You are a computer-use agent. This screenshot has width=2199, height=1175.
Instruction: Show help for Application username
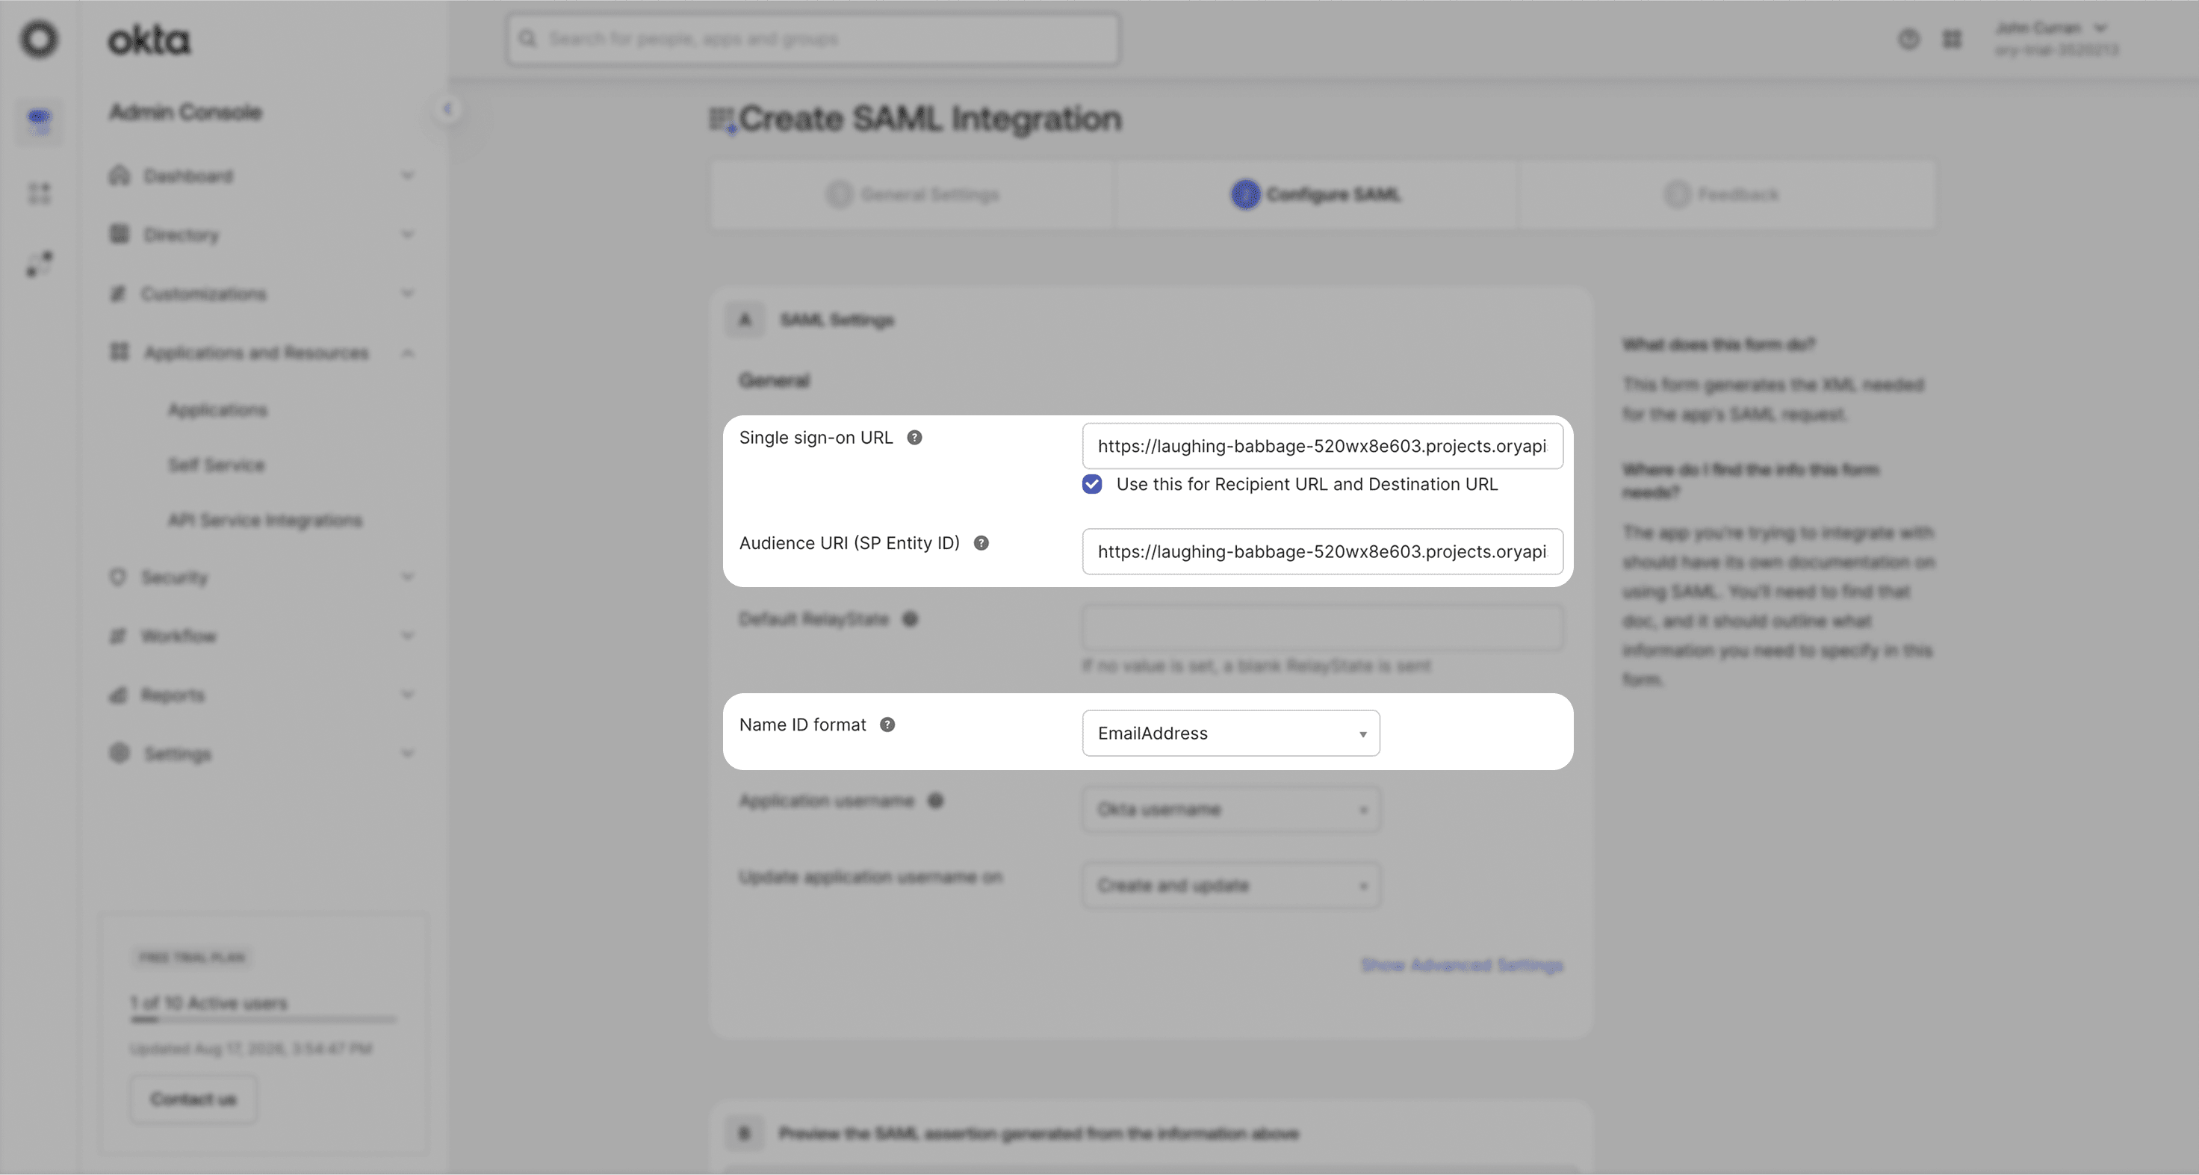[936, 801]
